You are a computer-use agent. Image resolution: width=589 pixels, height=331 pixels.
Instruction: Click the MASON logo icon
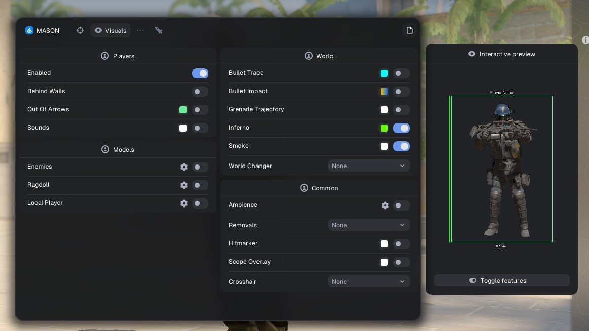(29, 30)
